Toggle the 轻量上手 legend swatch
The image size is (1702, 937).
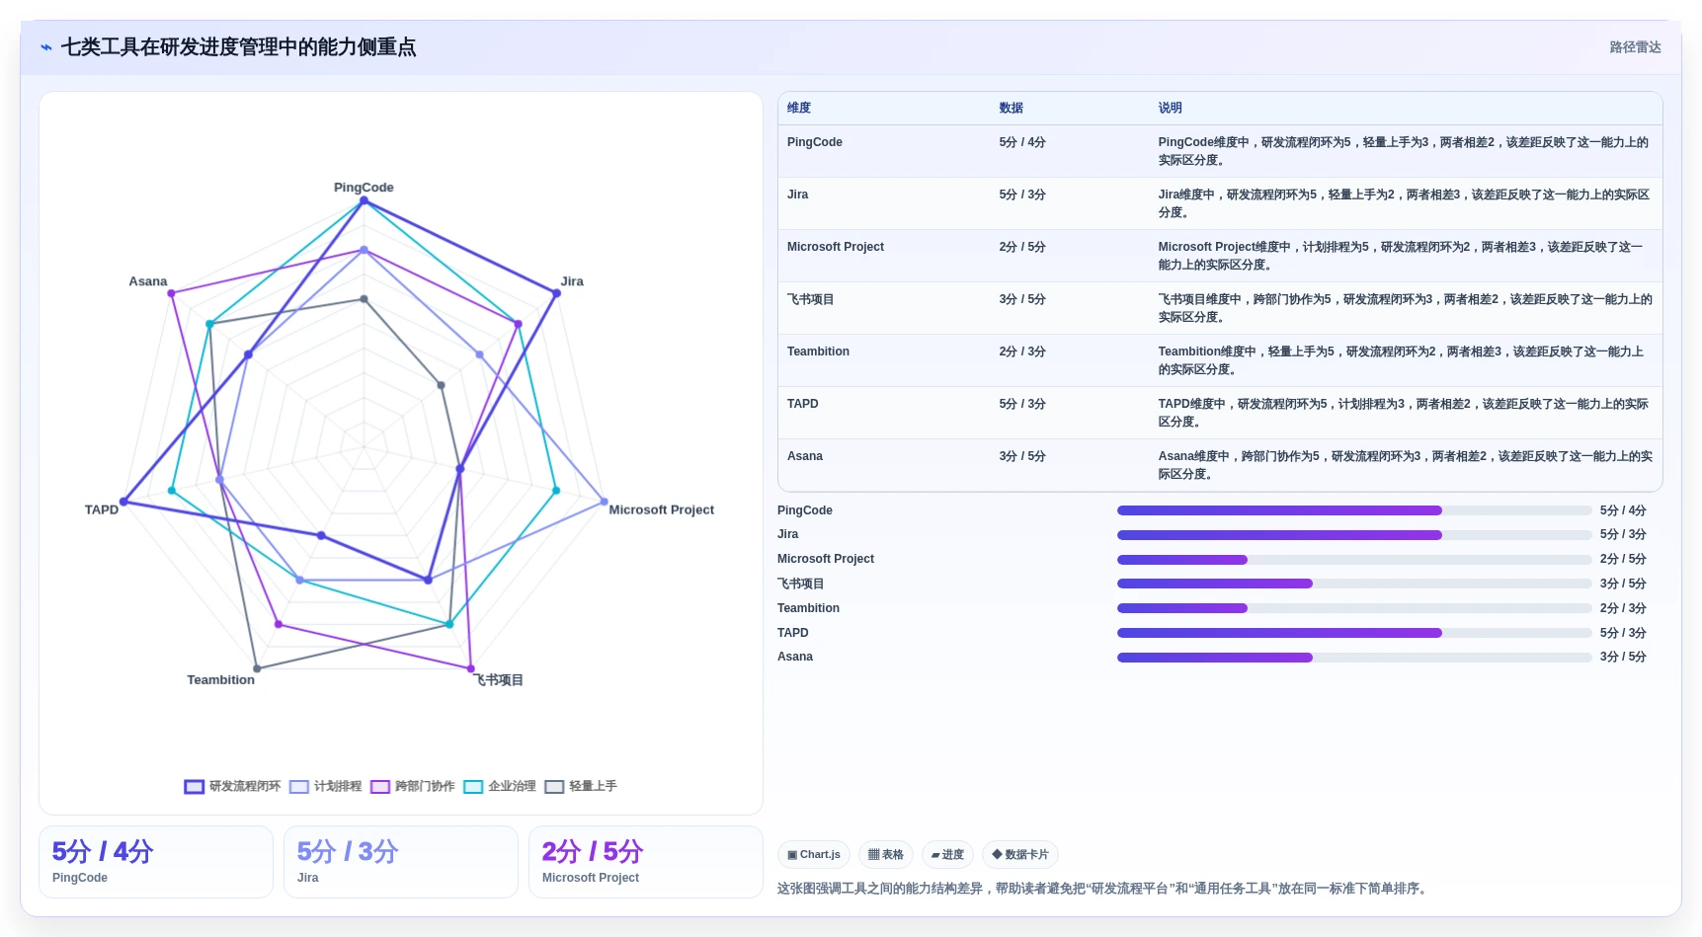(x=554, y=787)
